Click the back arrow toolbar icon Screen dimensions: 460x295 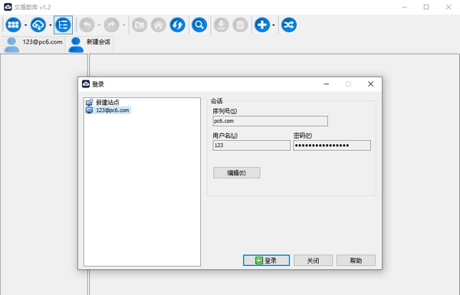point(87,25)
